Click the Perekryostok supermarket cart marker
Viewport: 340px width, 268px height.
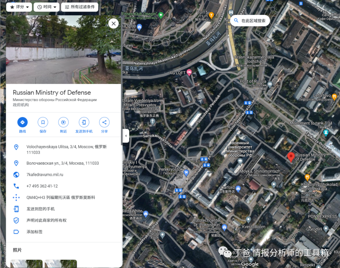(x=186, y=173)
